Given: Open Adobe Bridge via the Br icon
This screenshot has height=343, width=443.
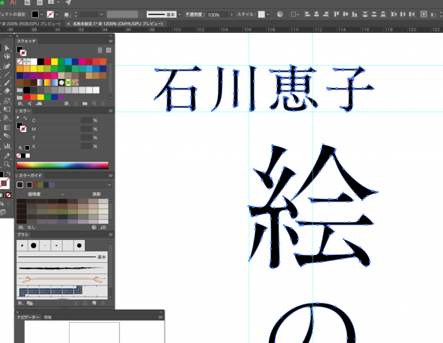Looking at the screenshot, I should (27, 3).
